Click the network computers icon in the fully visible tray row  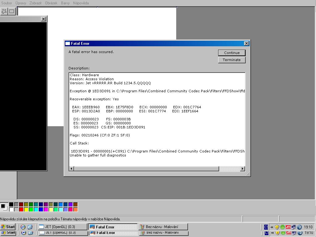[293, 227]
